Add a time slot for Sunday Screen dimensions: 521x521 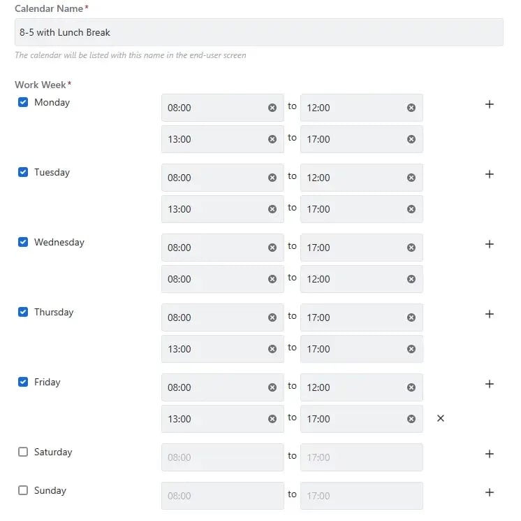(x=490, y=492)
